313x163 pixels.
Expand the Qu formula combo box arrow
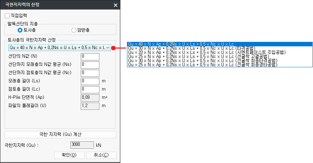coord(108,47)
